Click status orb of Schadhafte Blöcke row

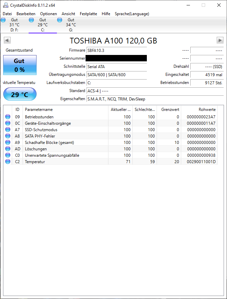coord(8,143)
